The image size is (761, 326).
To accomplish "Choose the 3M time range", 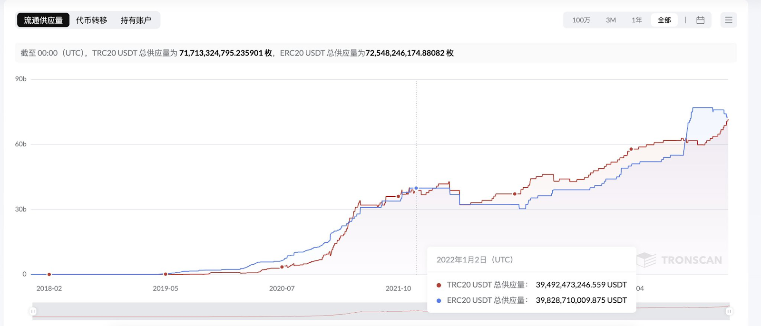I will (x=611, y=20).
